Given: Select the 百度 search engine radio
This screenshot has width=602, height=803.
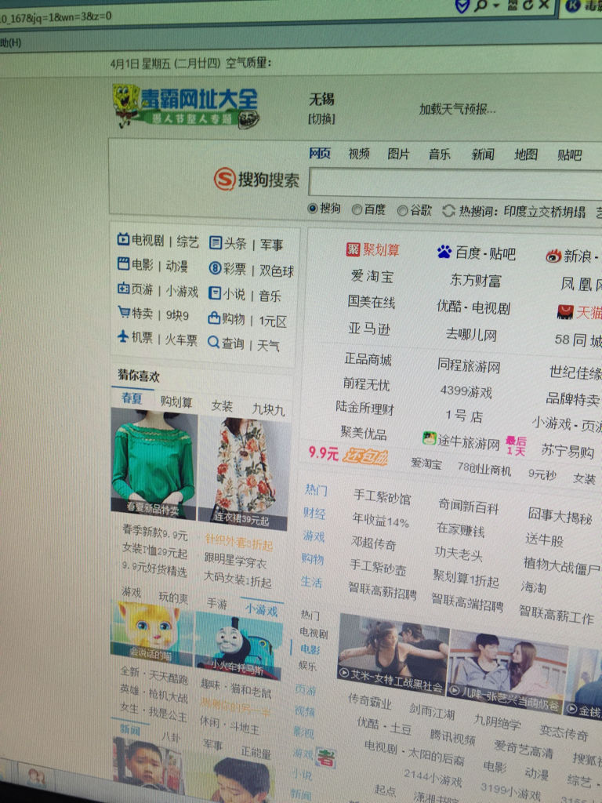Looking at the screenshot, I should [x=357, y=209].
